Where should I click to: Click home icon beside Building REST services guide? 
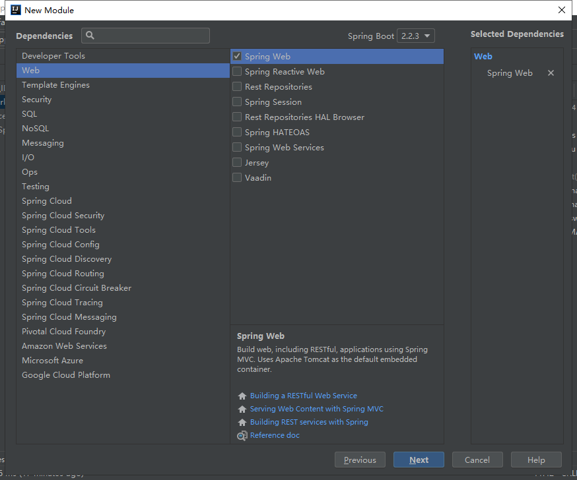(242, 423)
